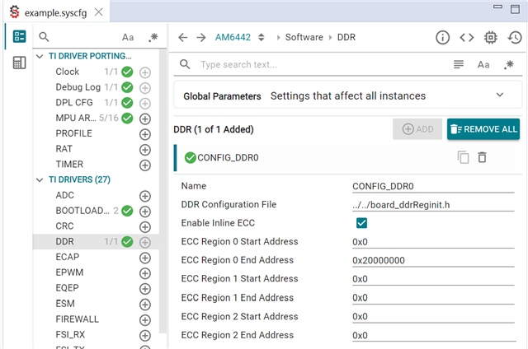Click the REMOVE ALL button

click(x=483, y=129)
